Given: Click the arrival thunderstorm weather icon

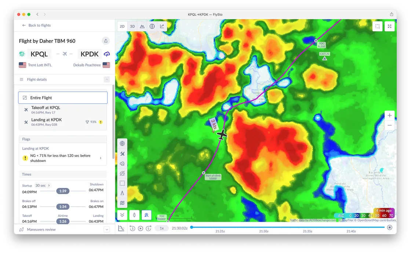Looking at the screenshot, I should [107, 54].
